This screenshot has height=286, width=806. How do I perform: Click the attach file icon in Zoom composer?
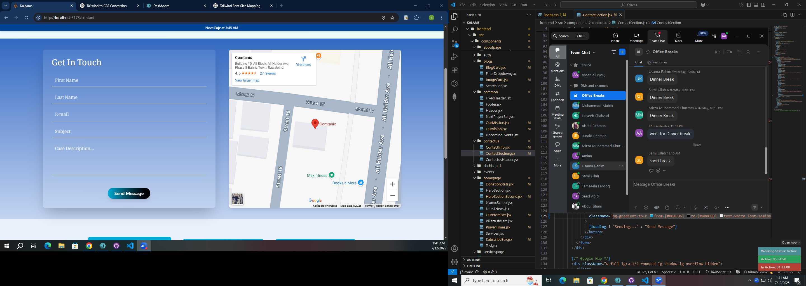click(x=667, y=207)
